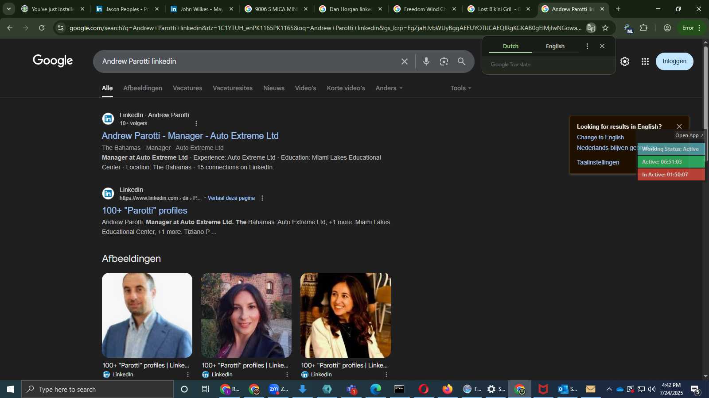Open translate popup options menu
Image resolution: width=709 pixels, height=398 pixels.
588,46
